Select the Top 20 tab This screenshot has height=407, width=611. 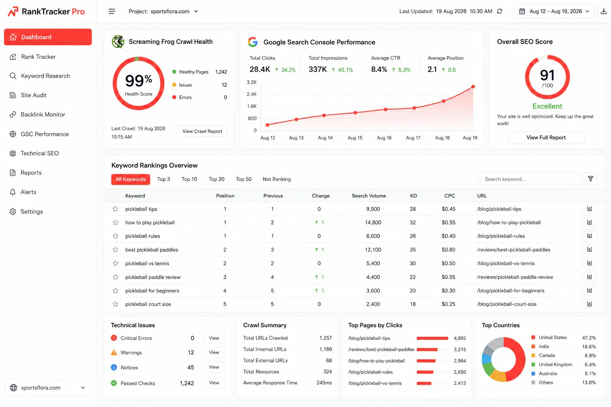click(216, 179)
